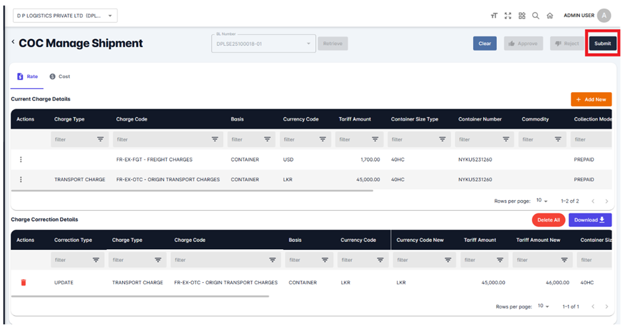The image size is (623, 328).
Task: Open the apps grid icon
Action: tap(521, 16)
